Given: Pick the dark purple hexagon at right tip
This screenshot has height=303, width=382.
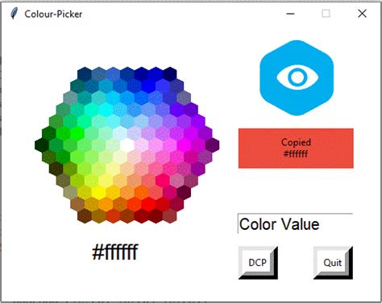Looking at the screenshot, I should point(213,145).
